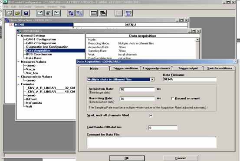Save using the floppy disk icon
The image size is (240, 161).
(26, 13)
